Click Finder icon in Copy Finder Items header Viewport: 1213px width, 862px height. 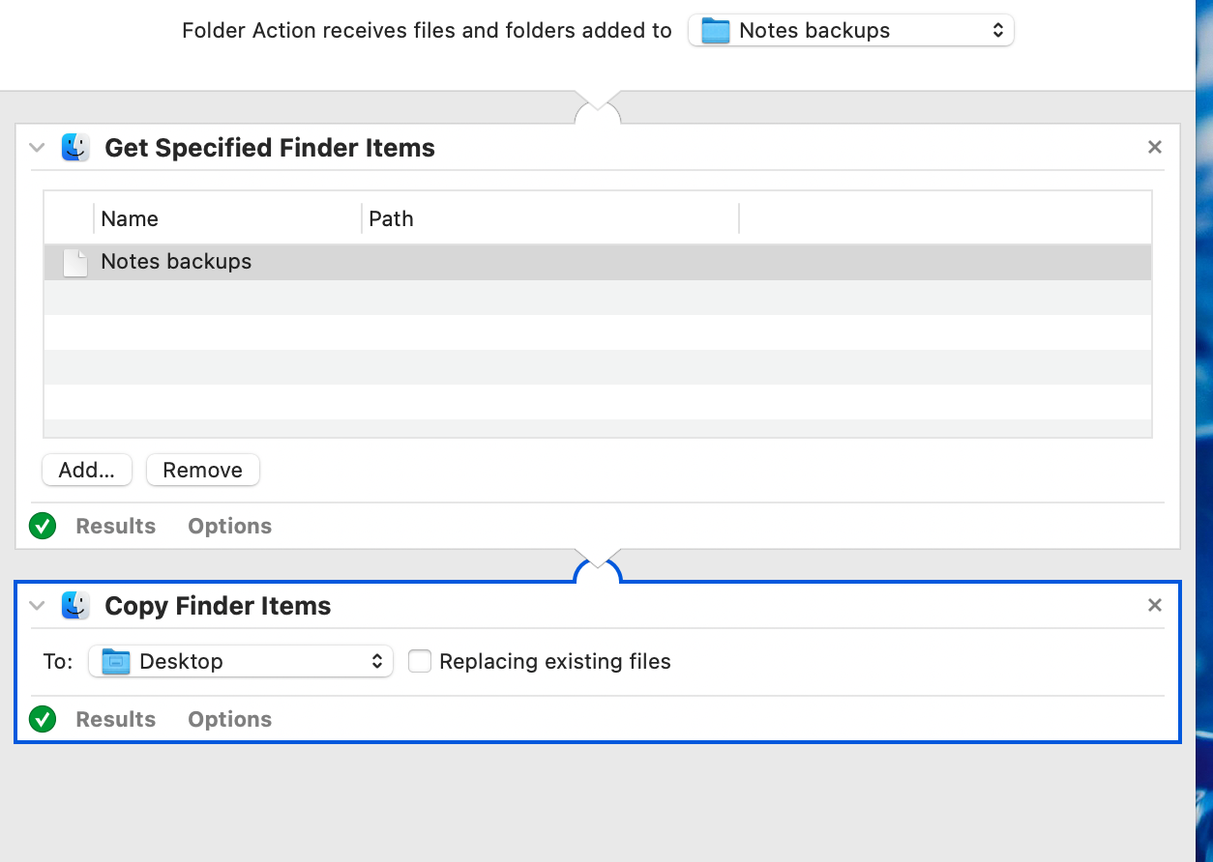click(x=75, y=606)
